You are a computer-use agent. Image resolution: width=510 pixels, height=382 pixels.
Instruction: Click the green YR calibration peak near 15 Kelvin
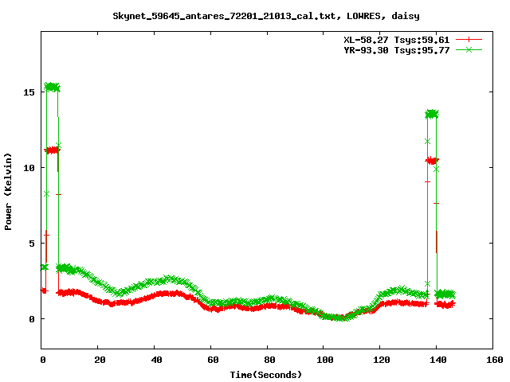pyautogui.click(x=52, y=87)
